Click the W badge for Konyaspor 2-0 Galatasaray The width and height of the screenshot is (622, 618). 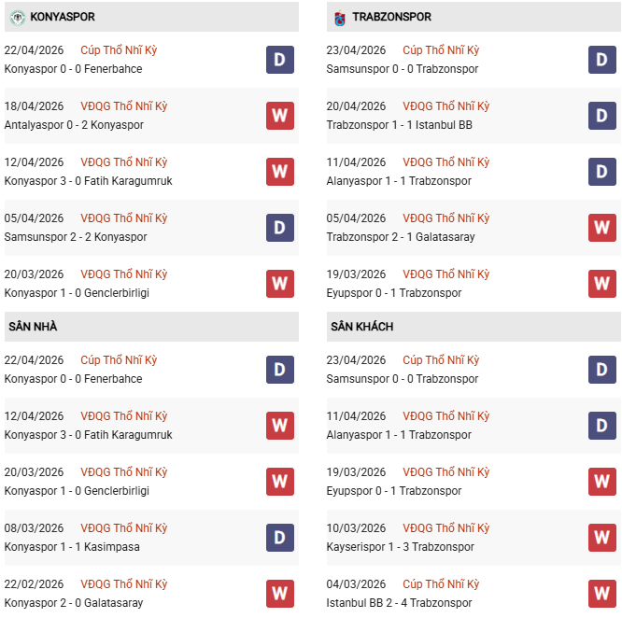280,594
